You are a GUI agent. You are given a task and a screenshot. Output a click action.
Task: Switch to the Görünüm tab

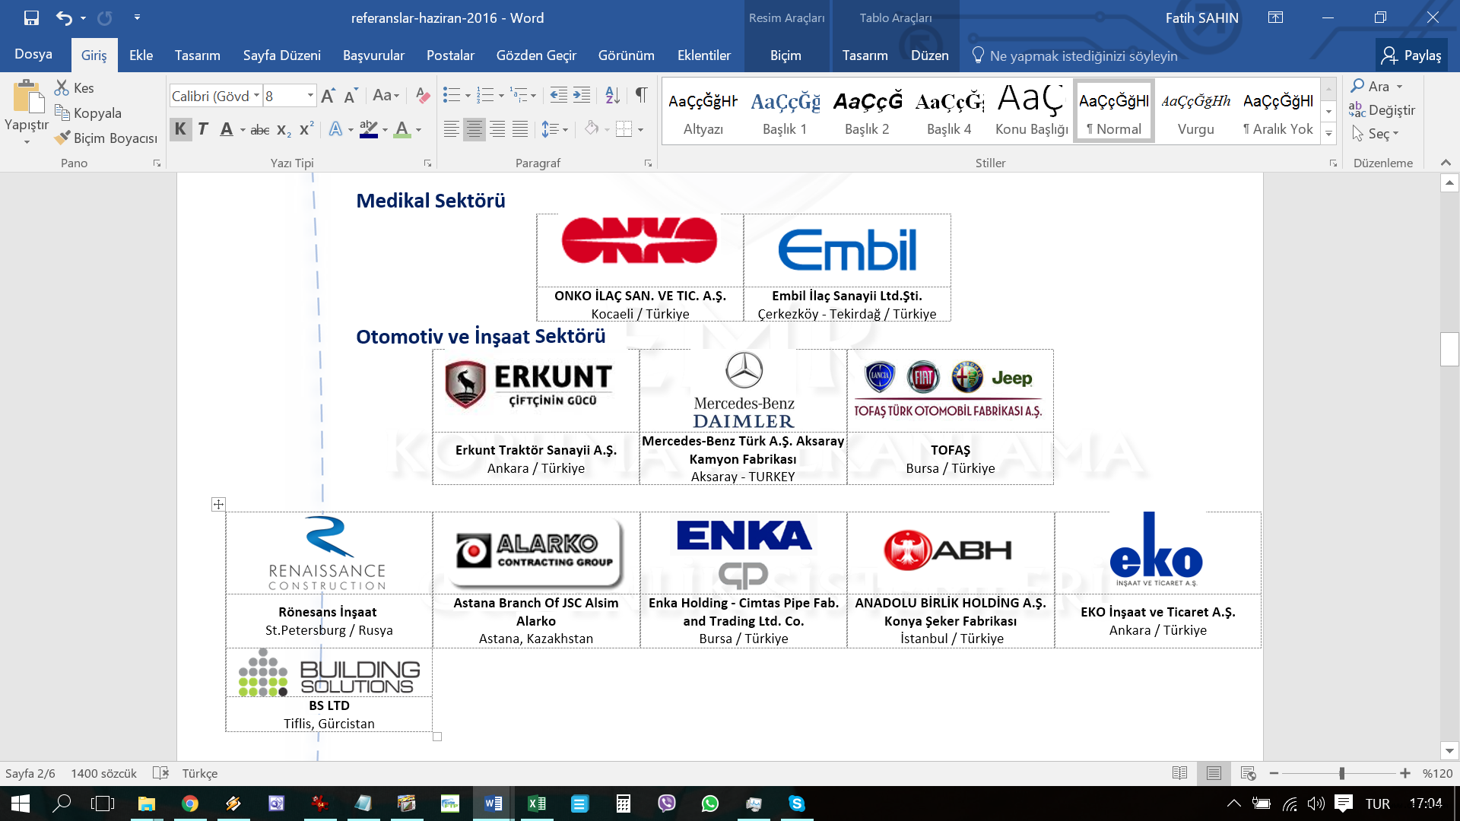click(x=626, y=55)
